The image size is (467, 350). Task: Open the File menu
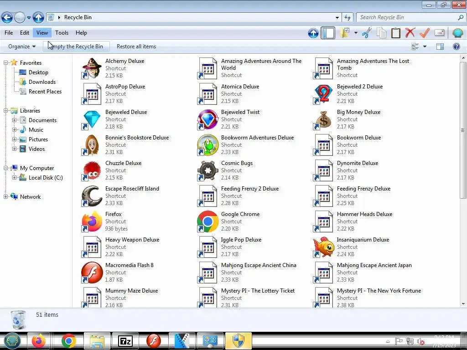9,33
